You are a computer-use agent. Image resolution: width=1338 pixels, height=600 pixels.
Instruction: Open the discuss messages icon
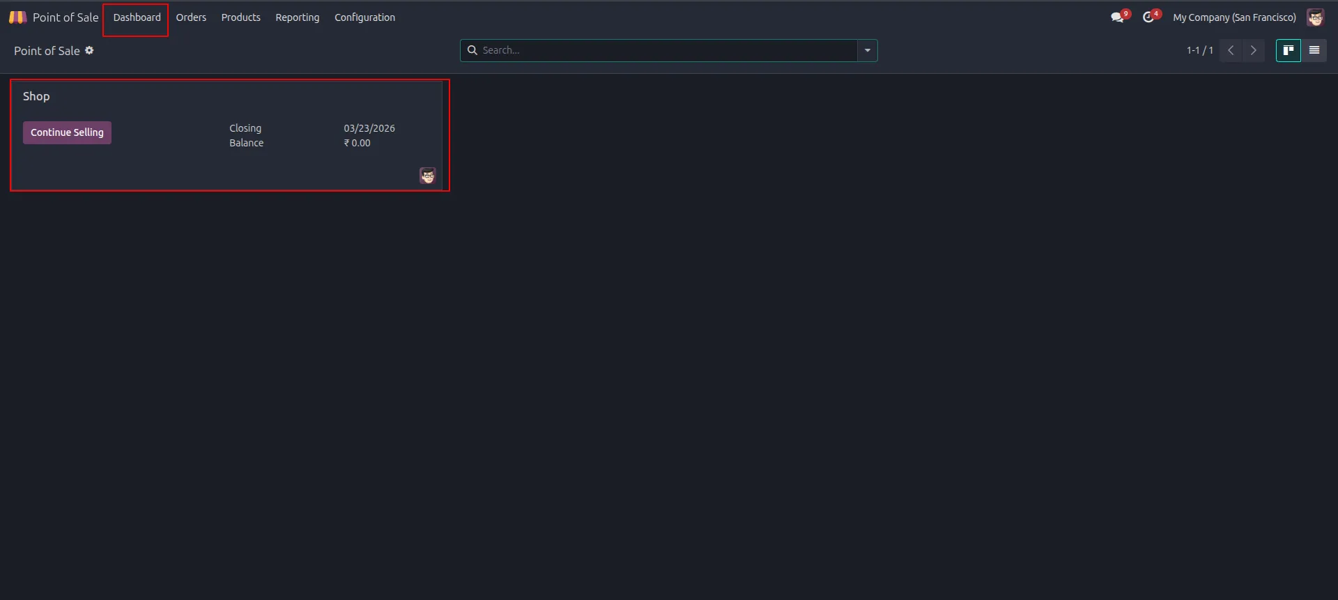pos(1118,17)
